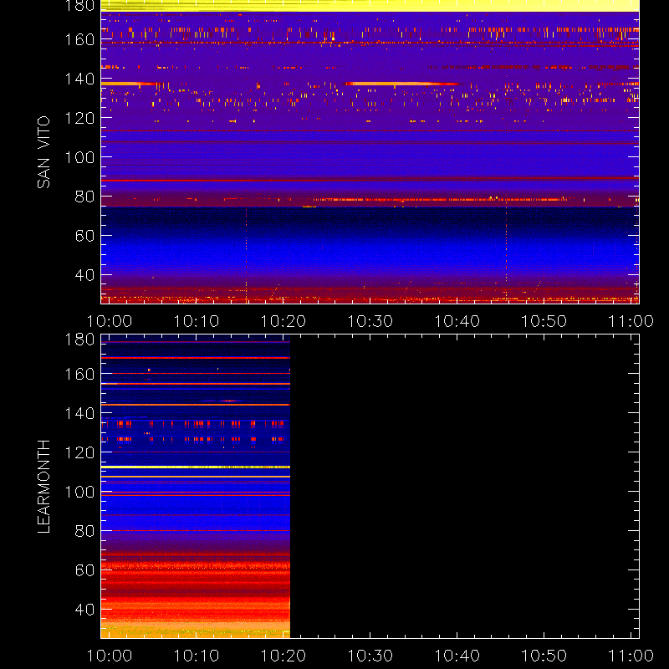Choose 10:10 time label under Learmonth plot
This screenshot has height=669, width=669.
point(197,656)
